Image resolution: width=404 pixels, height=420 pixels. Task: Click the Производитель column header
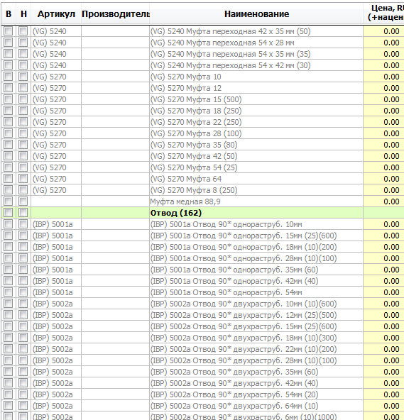[115, 14]
